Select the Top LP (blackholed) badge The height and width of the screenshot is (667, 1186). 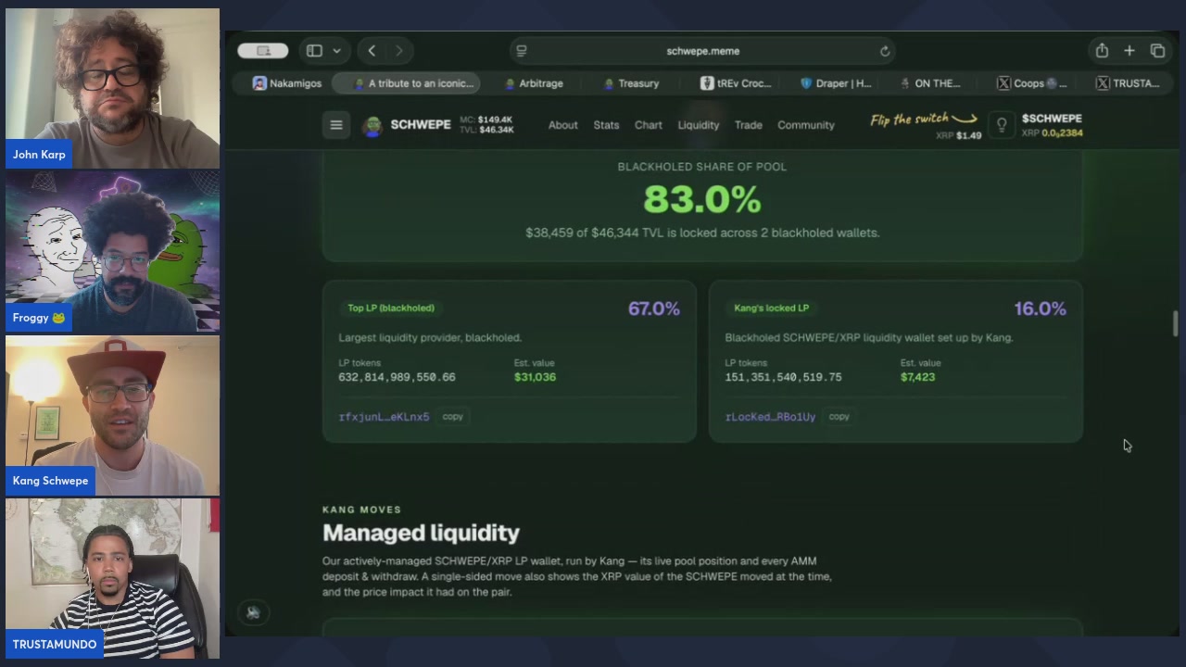[x=391, y=308]
